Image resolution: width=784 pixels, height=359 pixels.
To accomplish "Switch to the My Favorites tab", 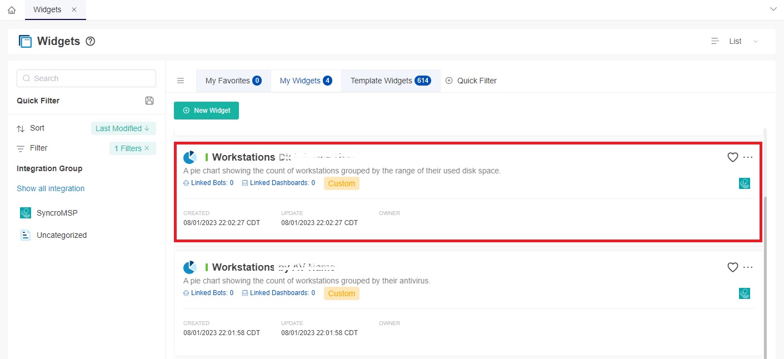I will [x=228, y=80].
